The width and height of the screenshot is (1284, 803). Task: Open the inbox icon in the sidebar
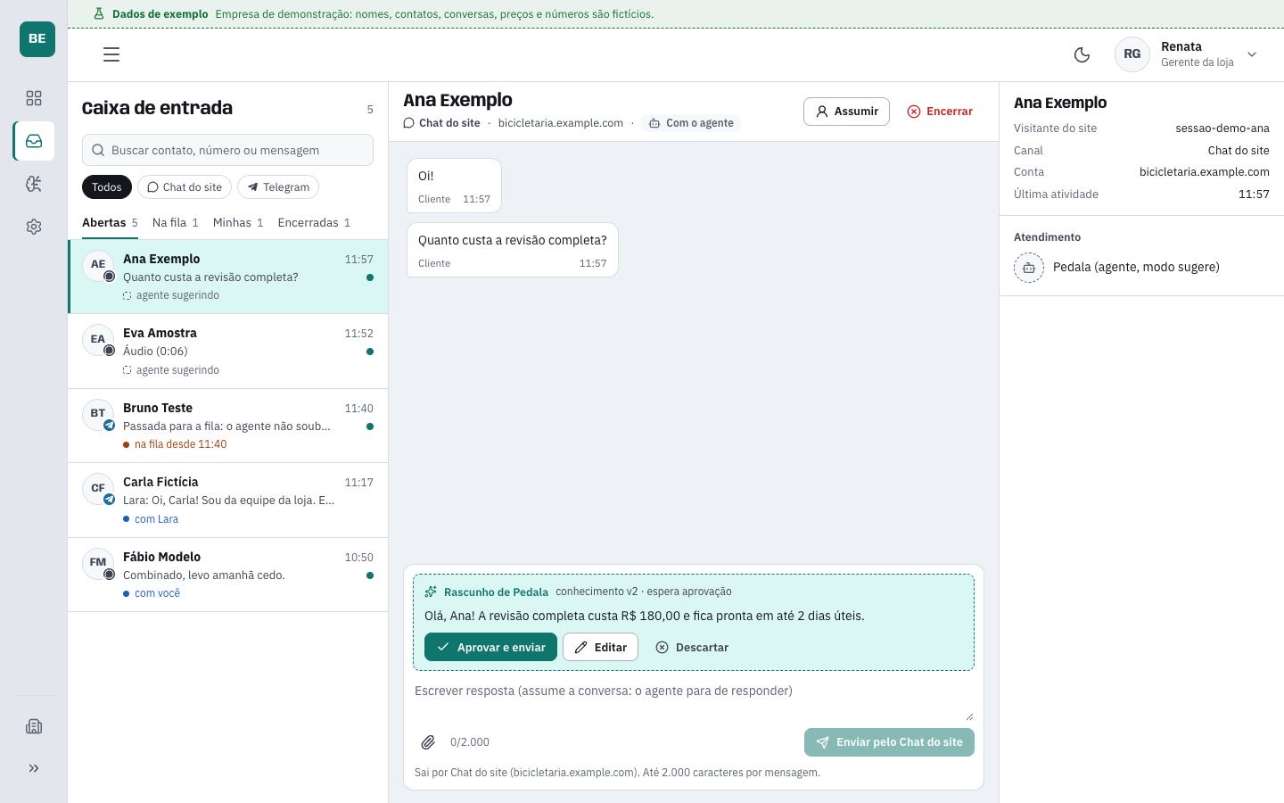point(34,141)
